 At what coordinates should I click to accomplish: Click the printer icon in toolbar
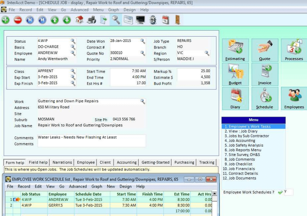(x=91, y=20)
